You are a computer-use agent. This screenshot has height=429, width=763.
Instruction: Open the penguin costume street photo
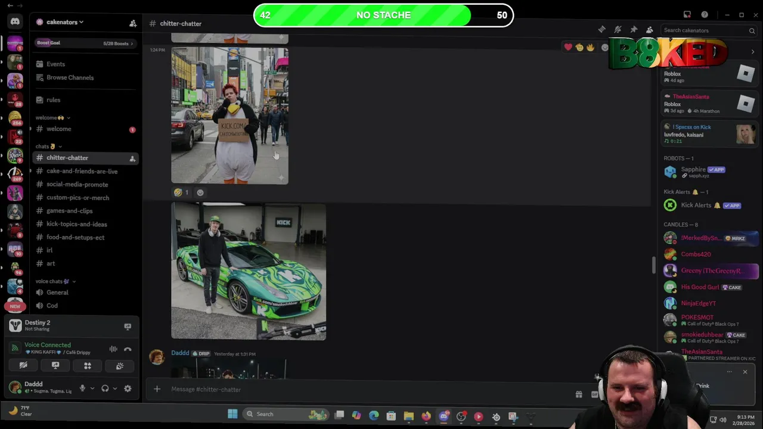(x=229, y=116)
